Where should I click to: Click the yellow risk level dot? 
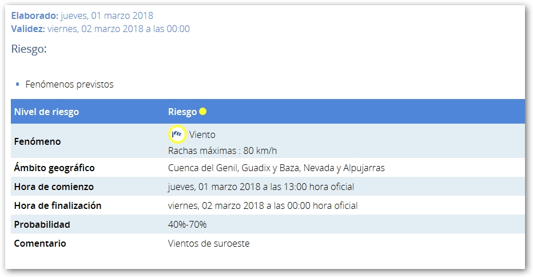(x=203, y=112)
